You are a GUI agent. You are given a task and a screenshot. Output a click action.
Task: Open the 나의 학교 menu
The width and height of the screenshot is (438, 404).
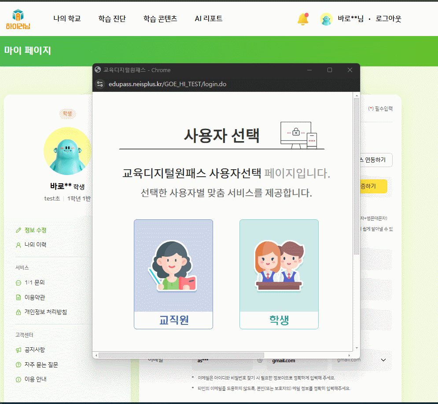pyautogui.click(x=67, y=19)
